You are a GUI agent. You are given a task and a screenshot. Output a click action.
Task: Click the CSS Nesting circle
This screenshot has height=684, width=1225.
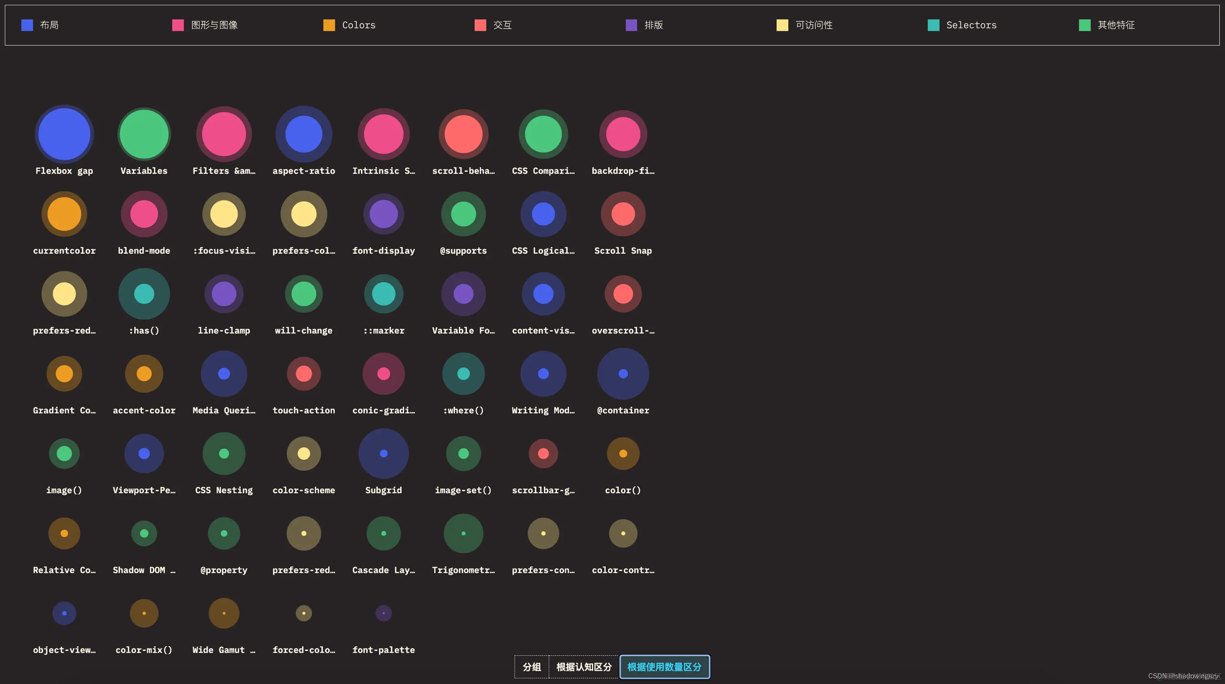point(224,454)
